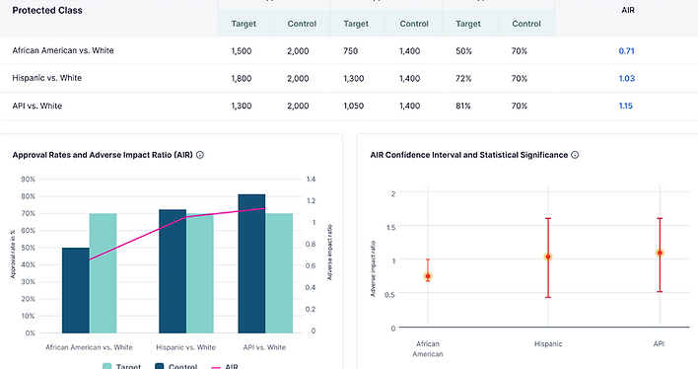
Task: Click the 750 approved cell
Action: tap(350, 51)
